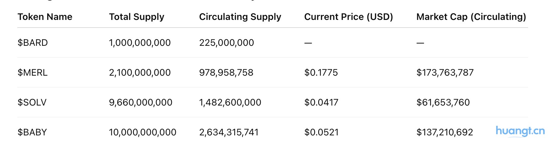Click $SOLV total supply 9,660,000,000
The image size is (550, 146).
(141, 103)
